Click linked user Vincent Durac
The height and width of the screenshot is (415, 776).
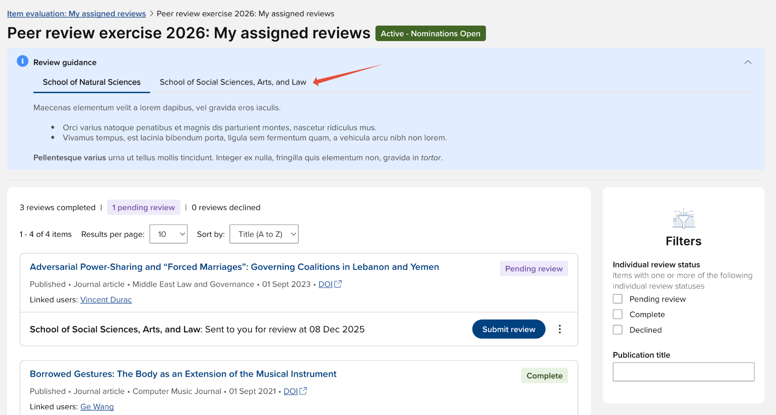pos(106,299)
